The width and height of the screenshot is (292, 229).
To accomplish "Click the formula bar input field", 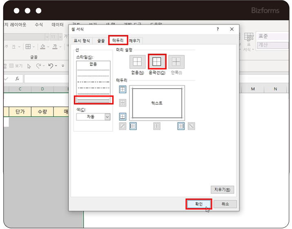I will tap(47, 79).
